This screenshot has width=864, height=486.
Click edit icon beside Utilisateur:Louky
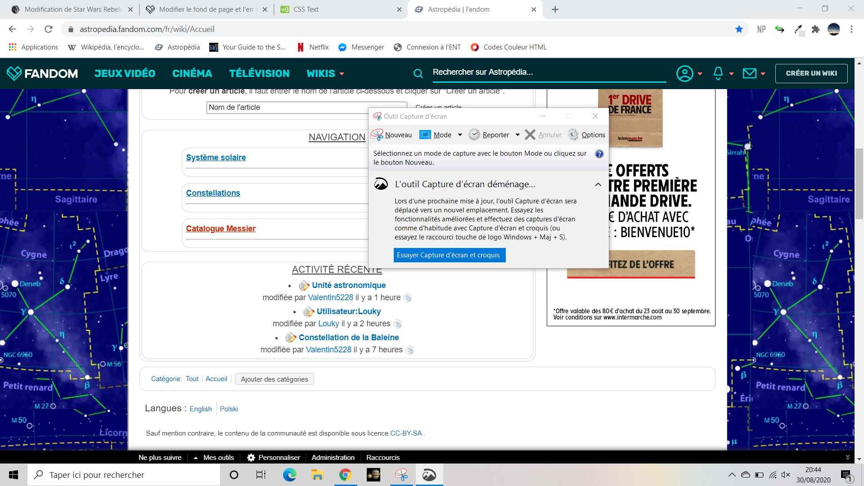[x=309, y=311]
